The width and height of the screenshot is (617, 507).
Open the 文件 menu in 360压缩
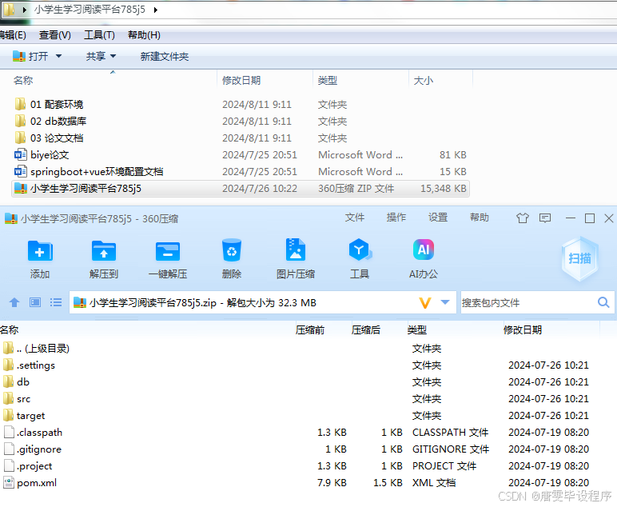tap(355, 218)
